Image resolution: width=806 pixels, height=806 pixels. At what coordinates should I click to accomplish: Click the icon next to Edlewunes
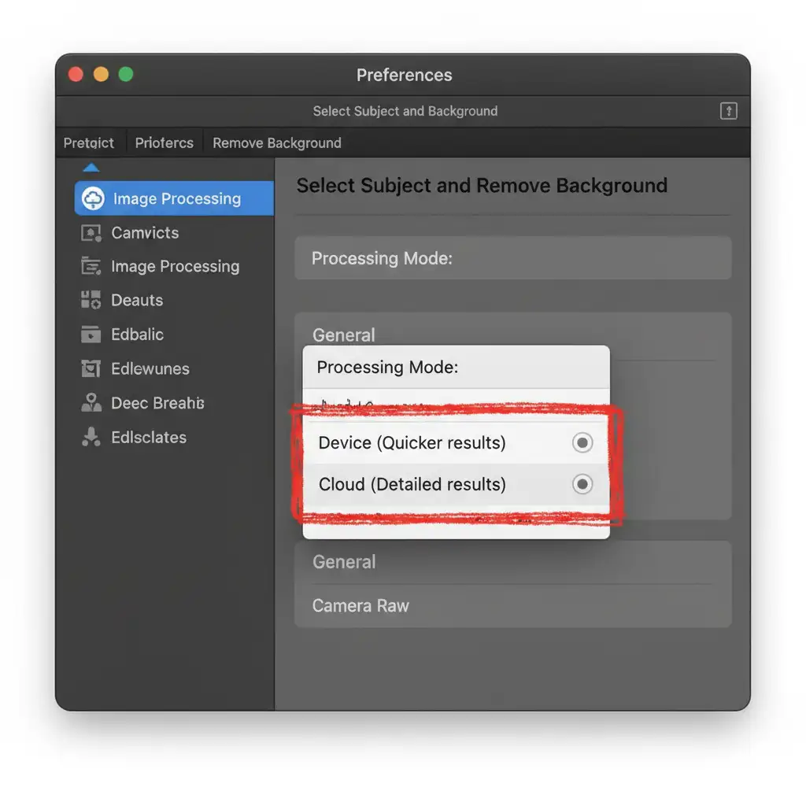[x=91, y=368]
